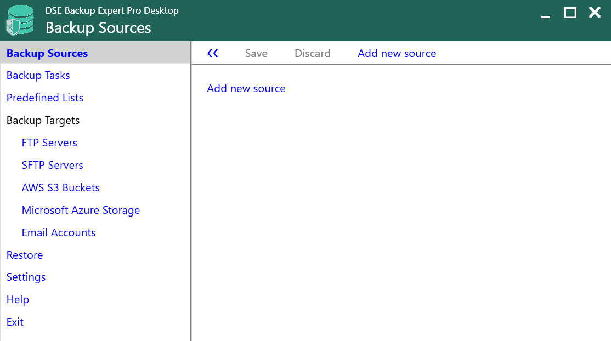
Task: Click the Backup Sources title in the header
Action: [x=98, y=27]
